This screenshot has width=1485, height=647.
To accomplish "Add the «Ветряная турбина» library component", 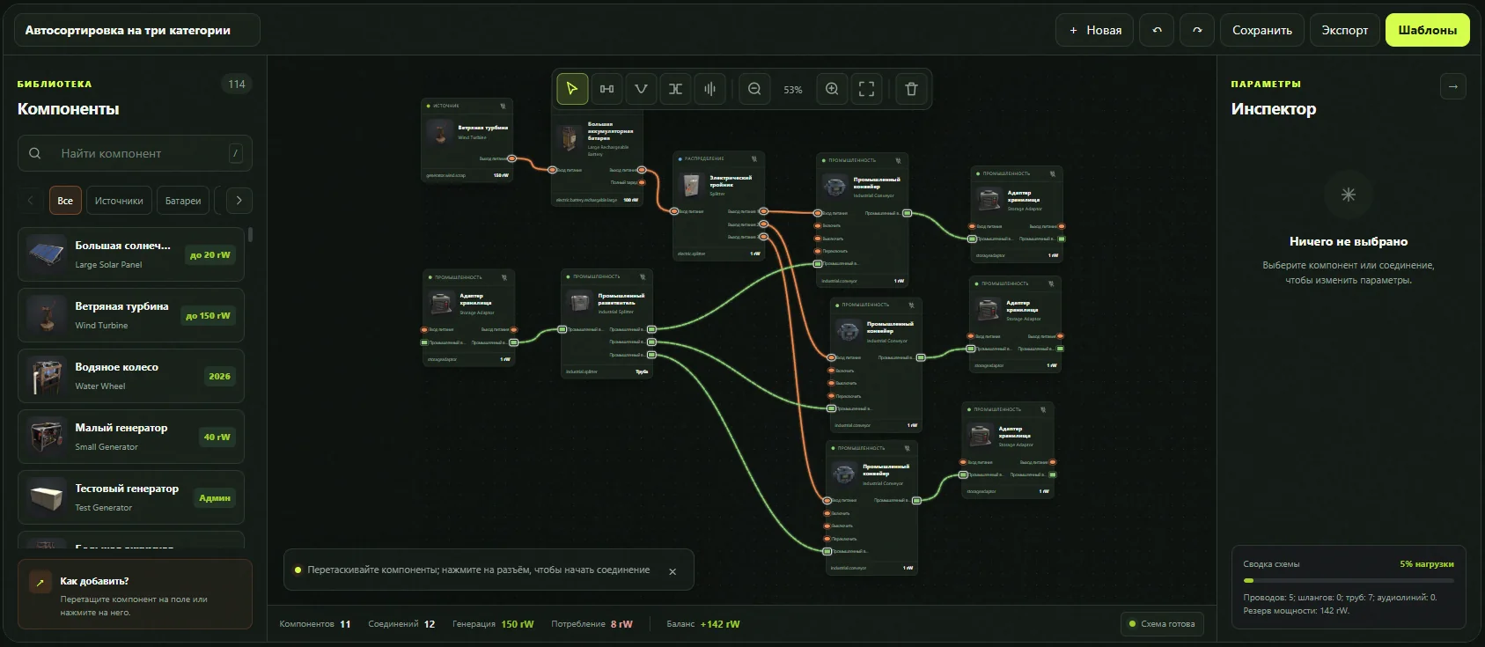I will (x=131, y=315).
